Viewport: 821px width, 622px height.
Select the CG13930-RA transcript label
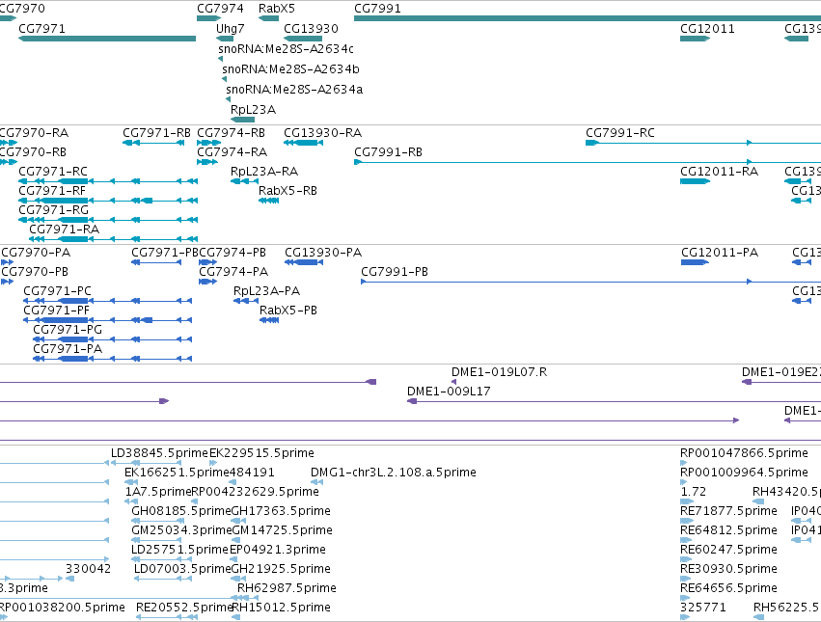(322, 133)
